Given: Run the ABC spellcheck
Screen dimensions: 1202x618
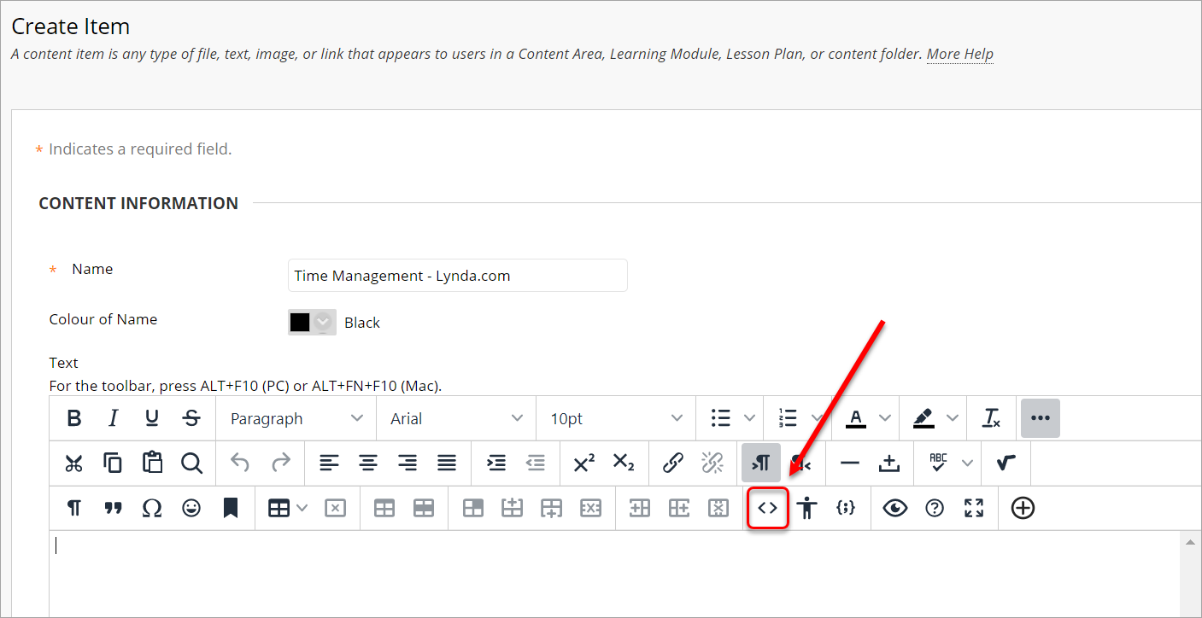Looking at the screenshot, I should click(x=939, y=463).
